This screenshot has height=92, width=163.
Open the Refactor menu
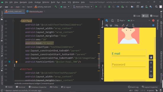pos(46,2)
